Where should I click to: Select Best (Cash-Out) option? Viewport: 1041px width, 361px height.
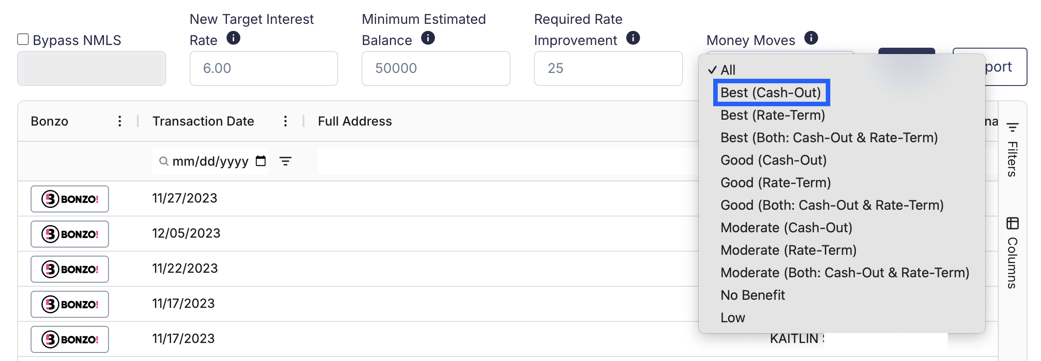coord(770,93)
